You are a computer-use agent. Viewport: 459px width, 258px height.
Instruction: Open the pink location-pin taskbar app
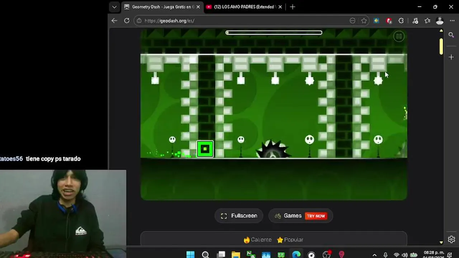(x=341, y=254)
